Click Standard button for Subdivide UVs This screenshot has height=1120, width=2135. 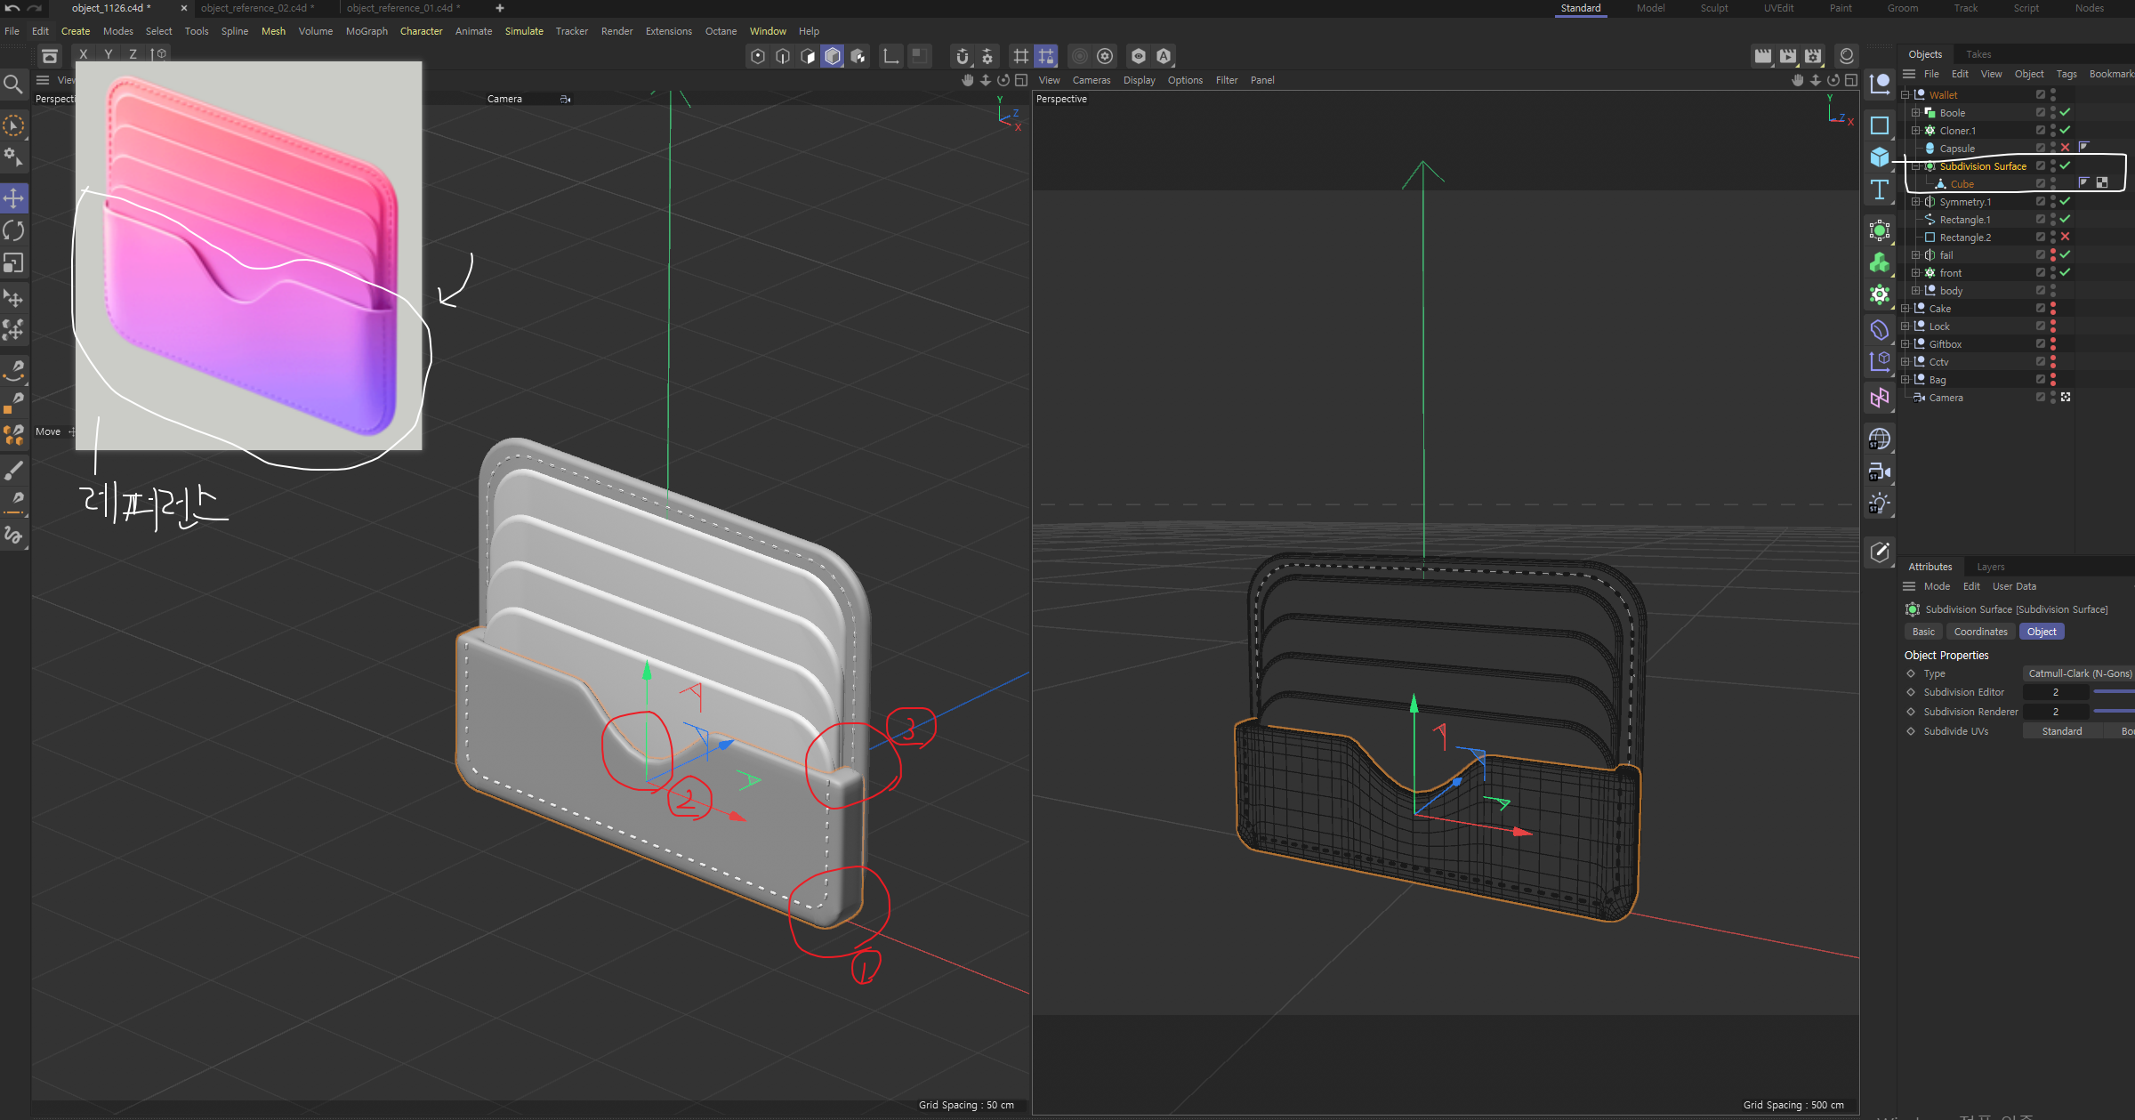(x=2061, y=731)
